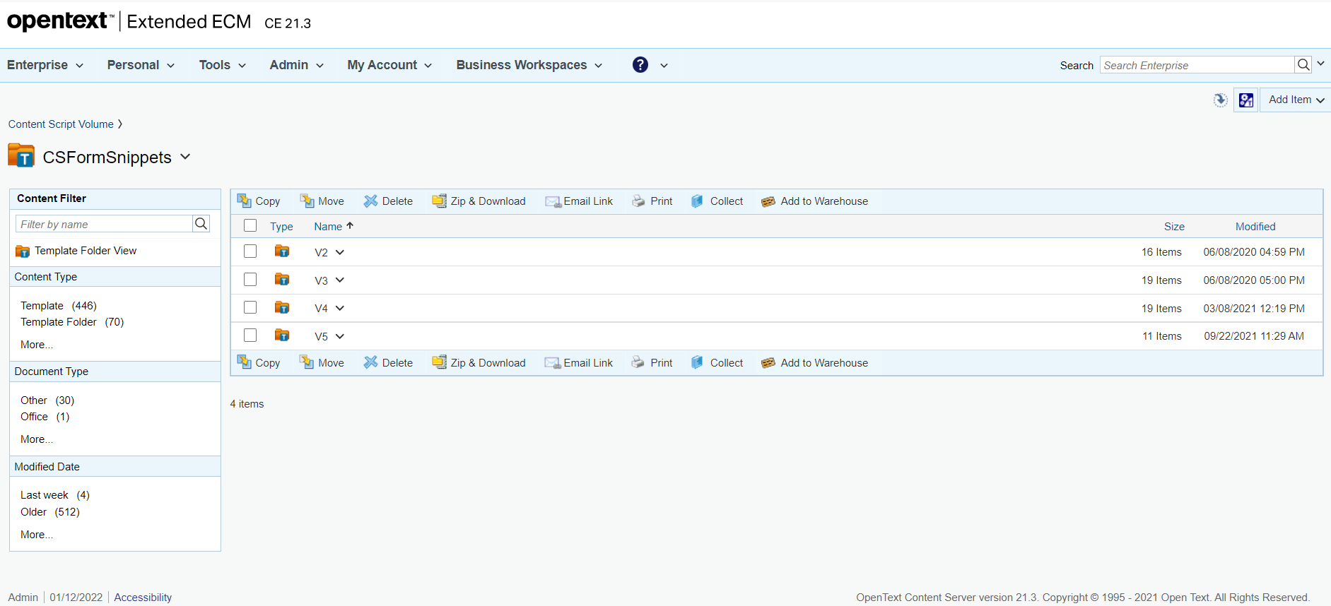Image resolution: width=1331 pixels, height=606 pixels.
Task: Open the Enterprise menu
Action: [45, 65]
